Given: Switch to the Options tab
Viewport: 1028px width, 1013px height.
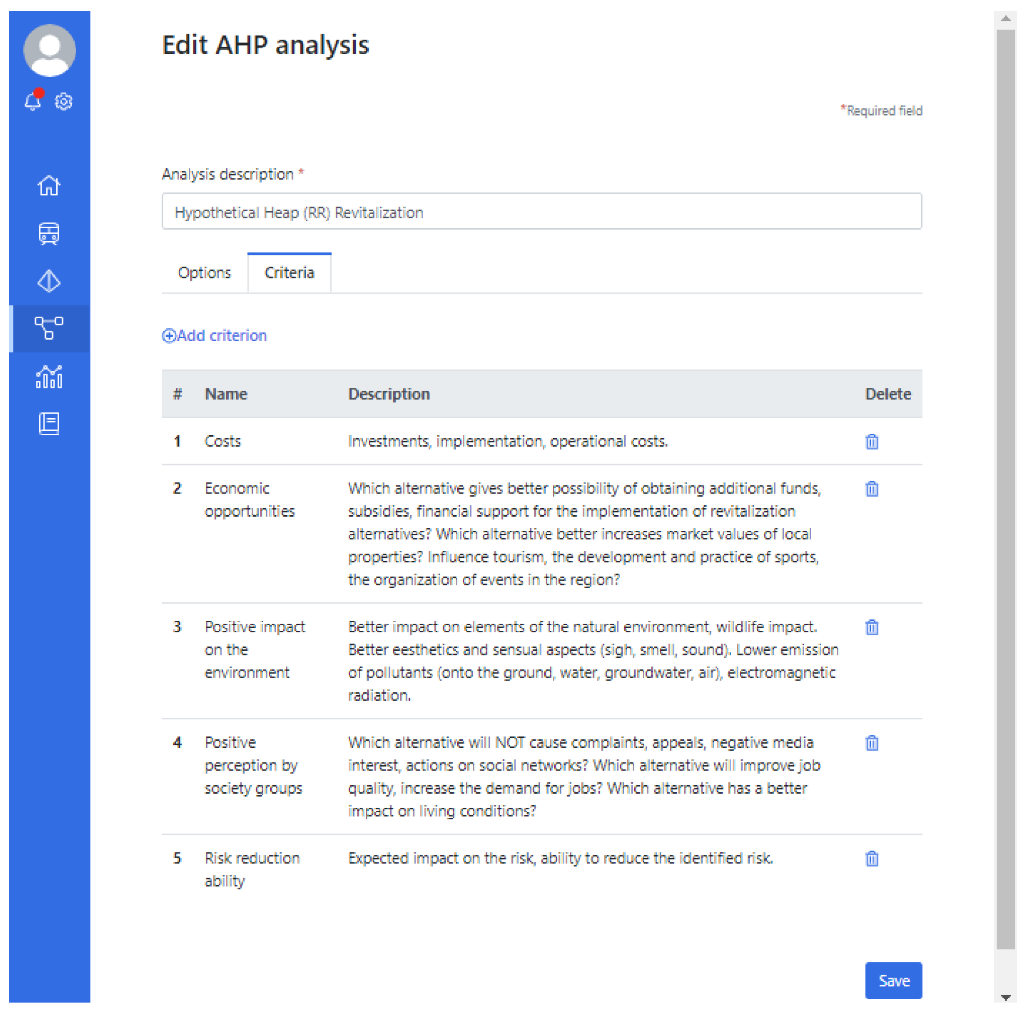Looking at the screenshot, I should pyautogui.click(x=204, y=273).
